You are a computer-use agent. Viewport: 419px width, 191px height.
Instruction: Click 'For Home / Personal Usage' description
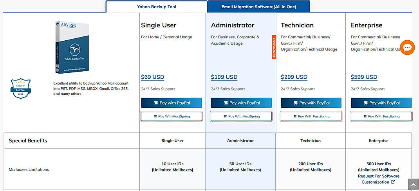coord(166,37)
